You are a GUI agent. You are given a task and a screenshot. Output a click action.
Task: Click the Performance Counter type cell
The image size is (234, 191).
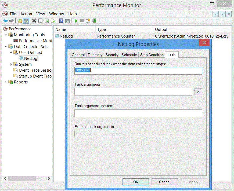point(116,36)
